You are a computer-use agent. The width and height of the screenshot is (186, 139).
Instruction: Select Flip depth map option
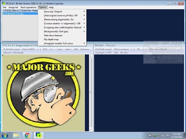click(62, 39)
